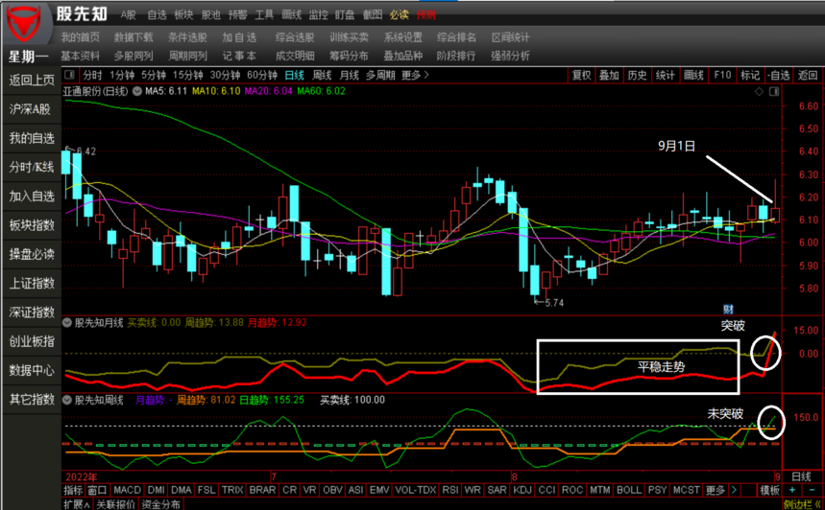
Task: Open the 预警 top menu
Action: 237,14
